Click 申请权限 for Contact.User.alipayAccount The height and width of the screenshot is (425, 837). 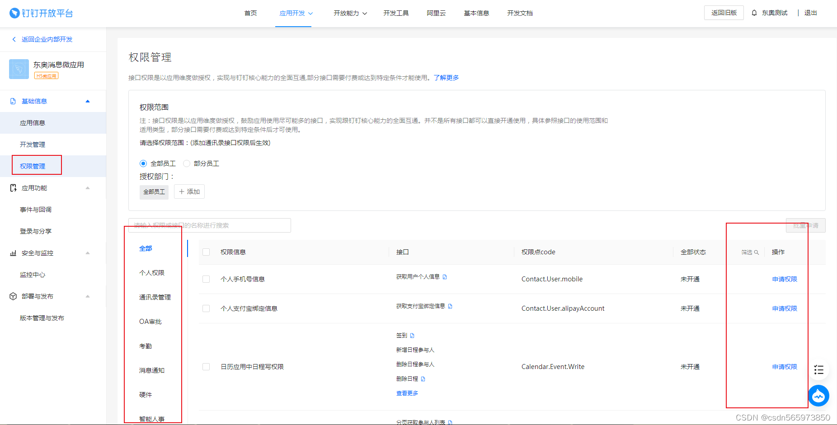pos(785,308)
